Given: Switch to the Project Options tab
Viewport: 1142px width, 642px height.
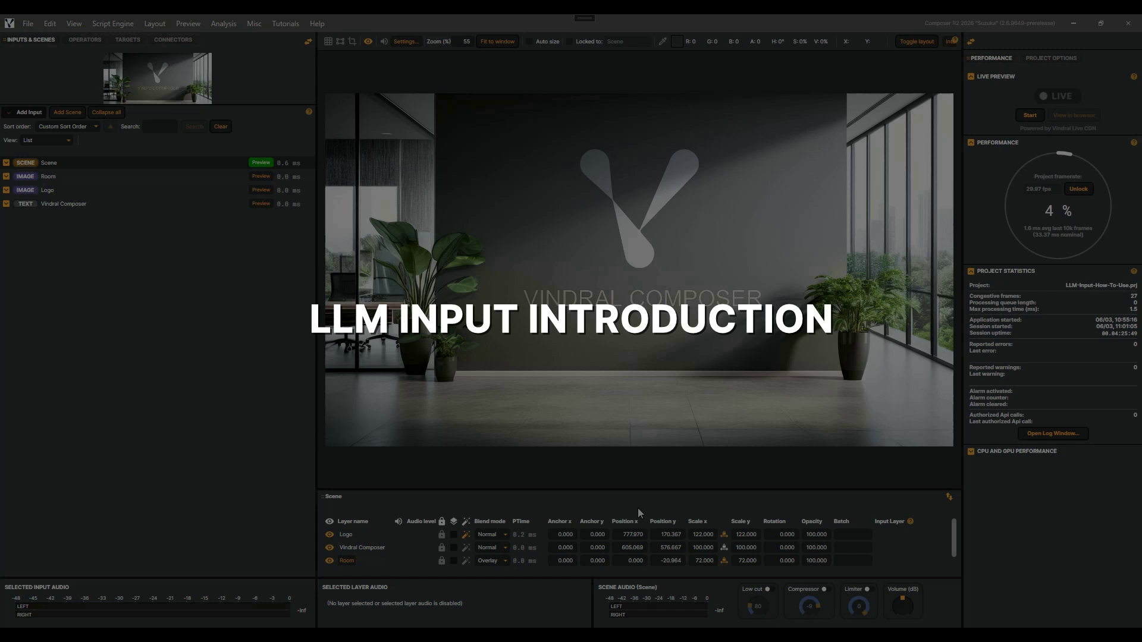Looking at the screenshot, I should pos(1051,58).
